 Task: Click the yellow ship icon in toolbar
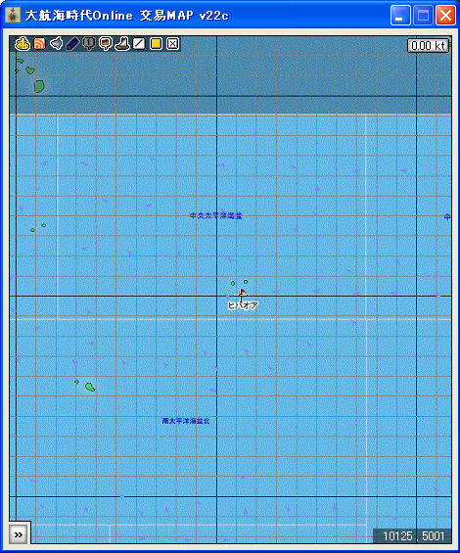(23, 44)
